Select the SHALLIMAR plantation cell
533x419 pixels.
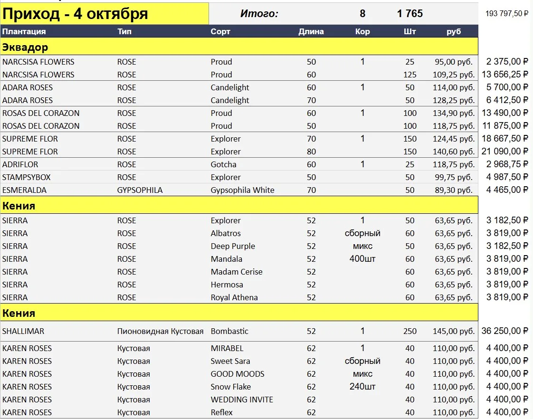point(23,331)
